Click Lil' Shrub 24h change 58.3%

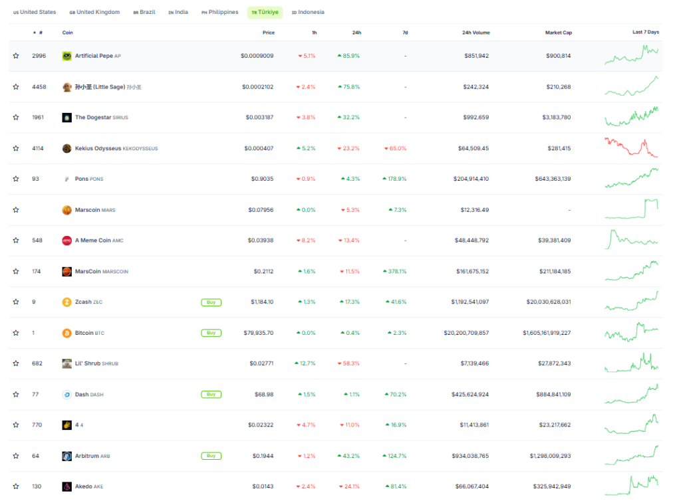tap(348, 363)
